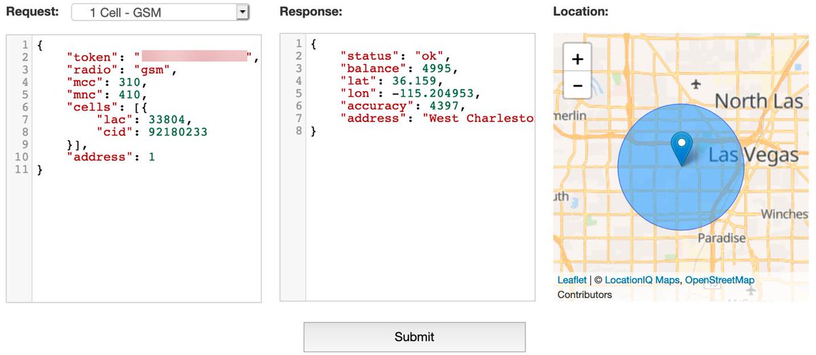Viewport: 816px width, 355px height.
Task: Click the 'Paradise' map label
Action: pyautogui.click(x=721, y=239)
